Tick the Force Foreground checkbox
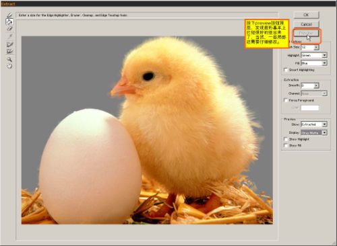The width and height of the screenshot is (337, 246). pyautogui.click(x=286, y=100)
